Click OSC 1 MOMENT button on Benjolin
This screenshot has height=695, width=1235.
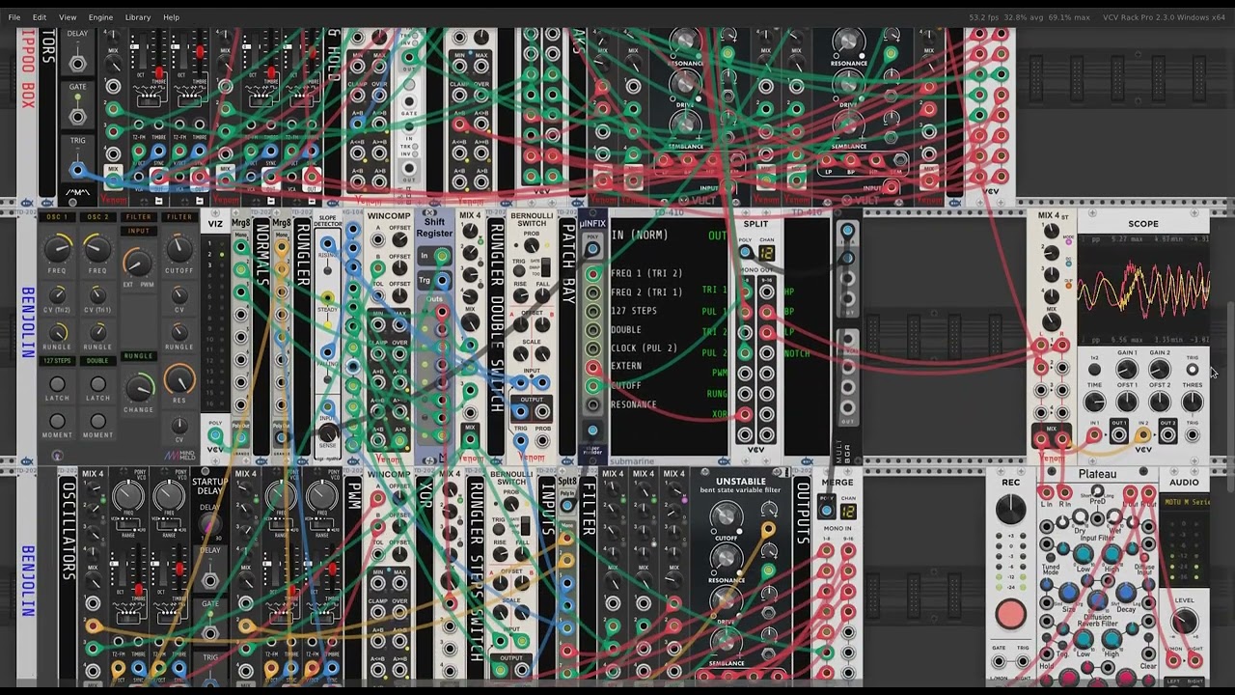click(57, 422)
